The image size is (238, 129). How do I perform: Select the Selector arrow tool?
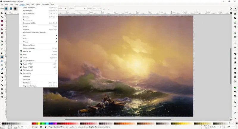pyautogui.click(x=2, y=13)
